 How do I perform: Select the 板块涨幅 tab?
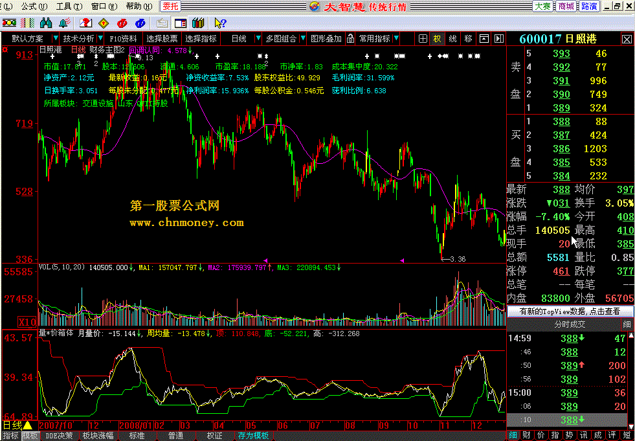pos(98,436)
